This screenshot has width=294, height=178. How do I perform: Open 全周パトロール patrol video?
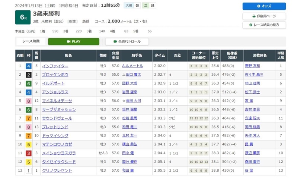pos(127,42)
